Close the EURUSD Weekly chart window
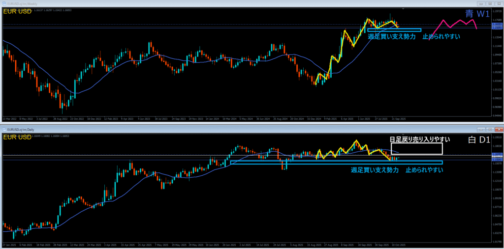 [498, 3]
